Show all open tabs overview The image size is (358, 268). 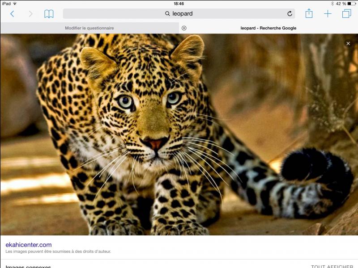tap(346, 13)
